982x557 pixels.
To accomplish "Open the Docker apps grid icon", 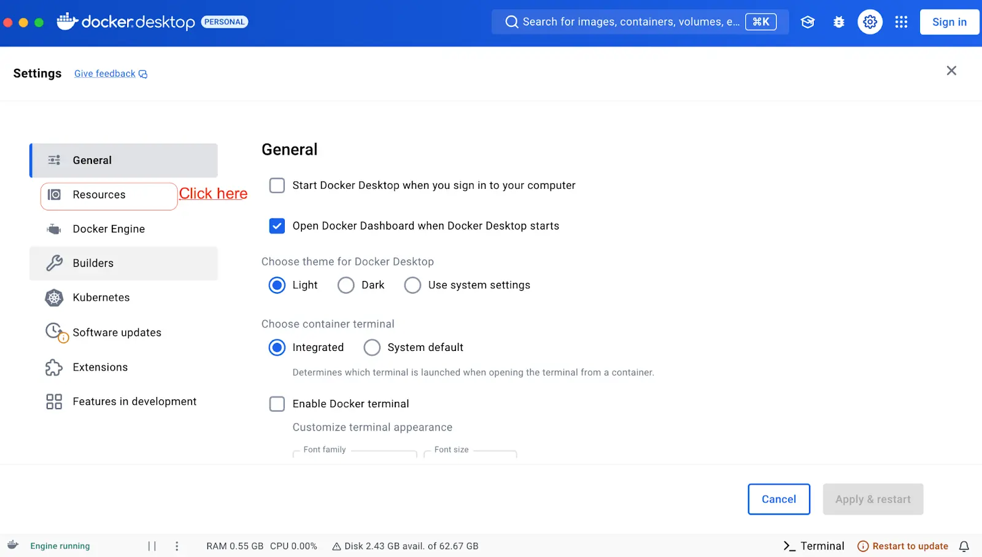I will pyautogui.click(x=901, y=21).
